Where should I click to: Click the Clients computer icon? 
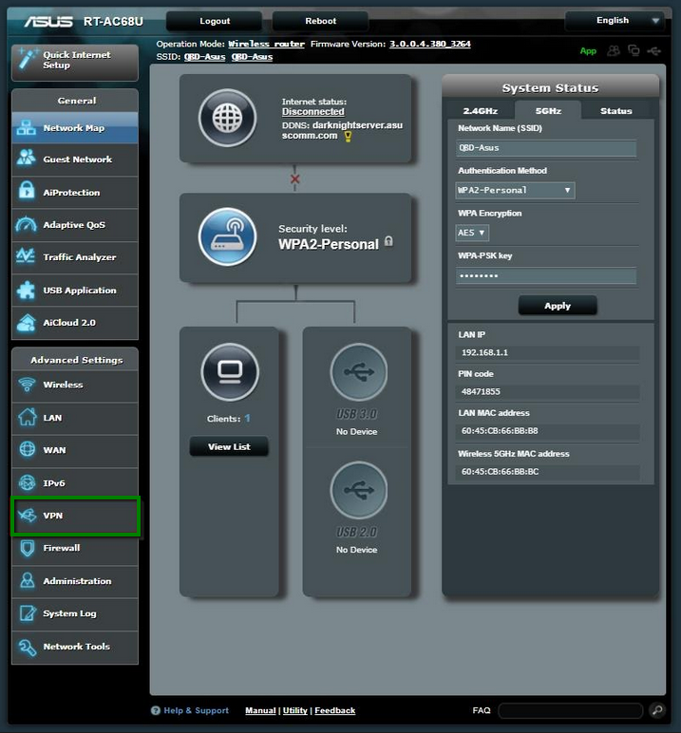click(230, 371)
